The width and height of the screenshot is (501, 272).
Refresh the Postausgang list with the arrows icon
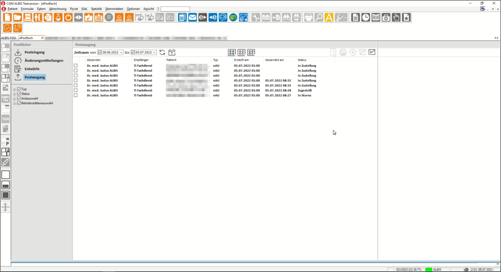tap(162, 53)
